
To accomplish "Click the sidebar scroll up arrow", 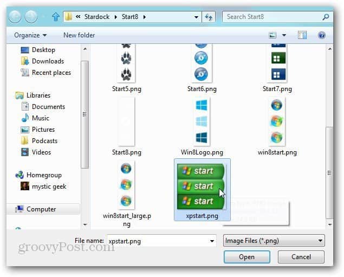I will tap(85, 49).
